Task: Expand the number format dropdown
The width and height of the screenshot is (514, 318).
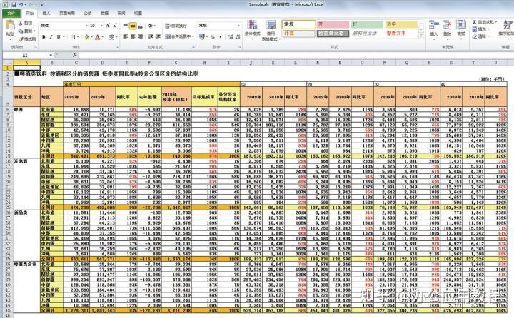Action: 238,26
